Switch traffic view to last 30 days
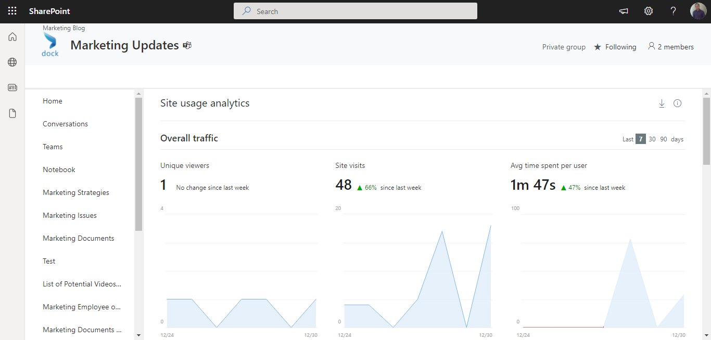Image resolution: width=711 pixels, height=340 pixels. click(x=652, y=139)
